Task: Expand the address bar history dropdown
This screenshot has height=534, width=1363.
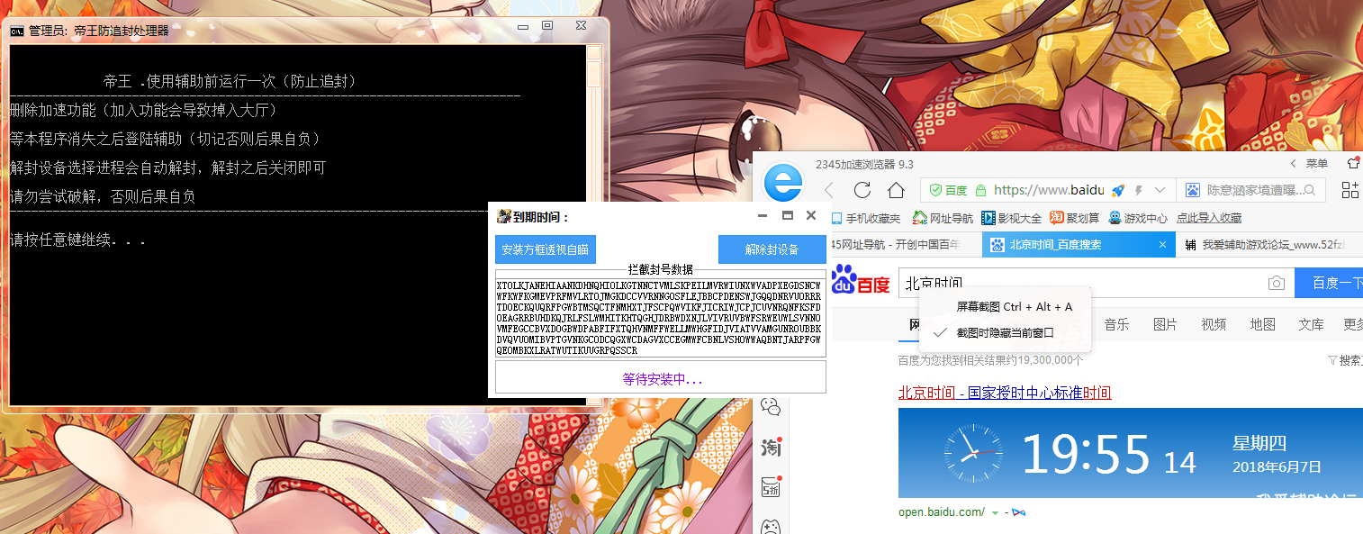Action: (1160, 190)
